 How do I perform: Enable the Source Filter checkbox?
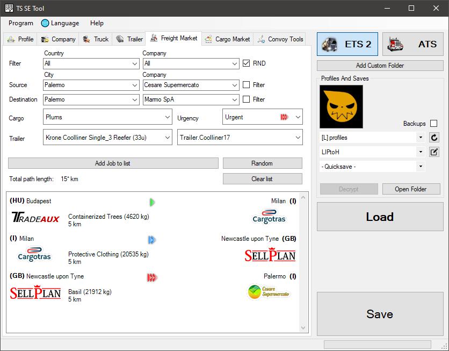pyautogui.click(x=247, y=85)
